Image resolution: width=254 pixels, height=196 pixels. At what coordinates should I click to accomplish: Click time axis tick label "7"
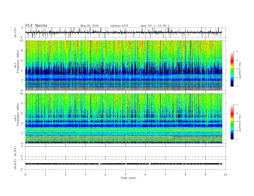165,175
